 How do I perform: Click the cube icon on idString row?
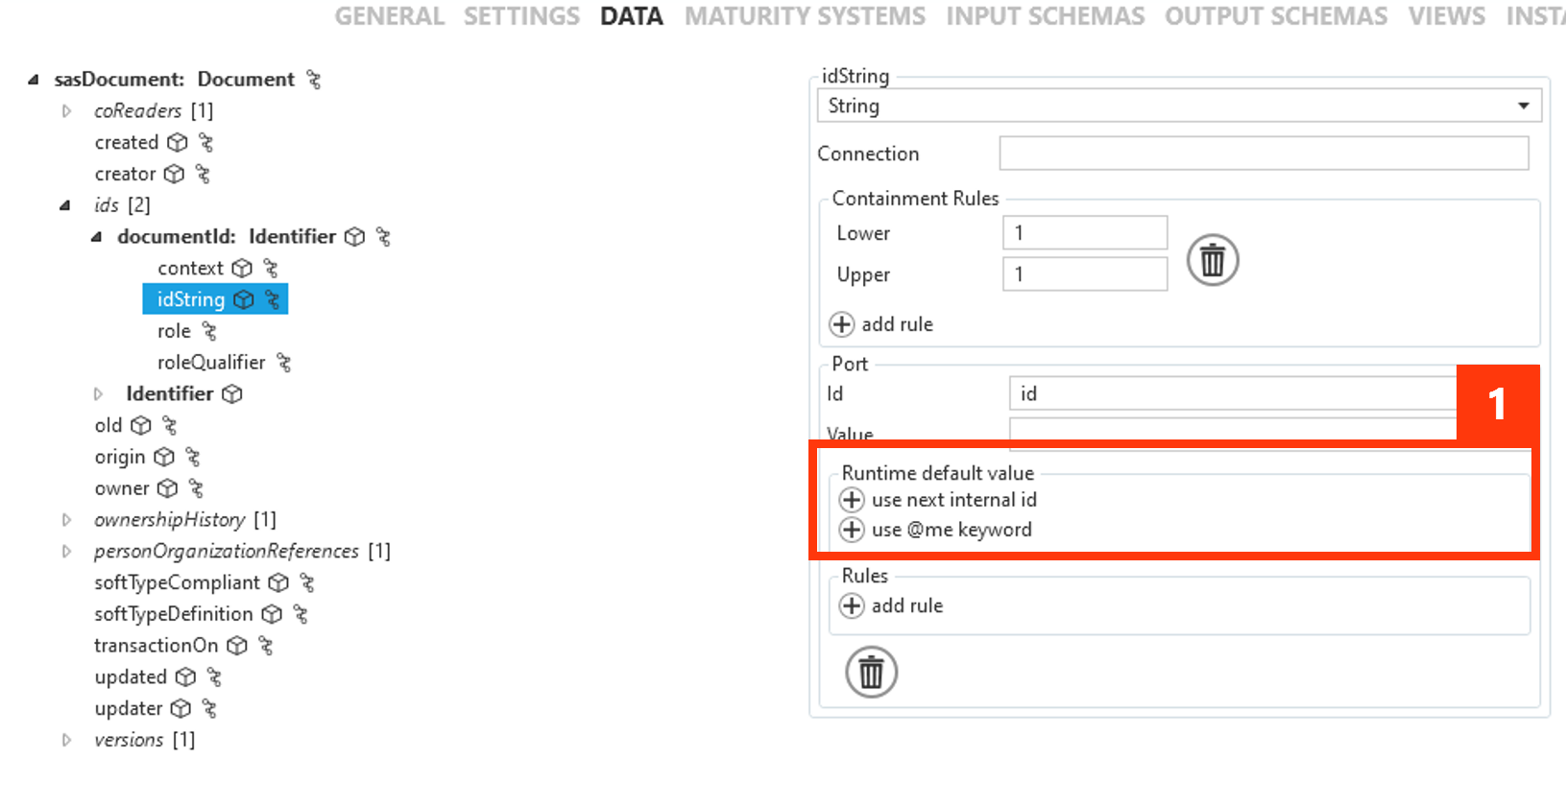click(x=244, y=300)
